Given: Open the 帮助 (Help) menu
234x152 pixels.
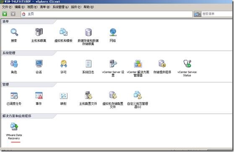Looking at the screenshot, I should point(88,7).
